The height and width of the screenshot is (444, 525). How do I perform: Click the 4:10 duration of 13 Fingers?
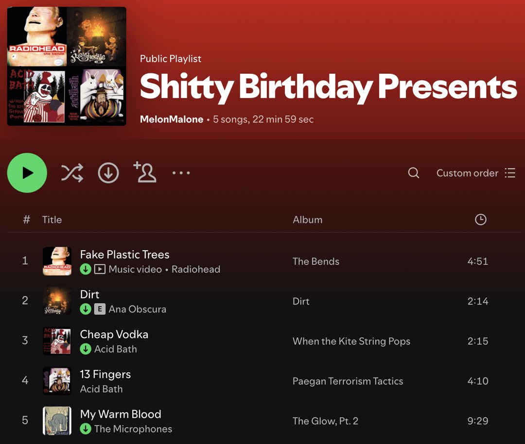(x=477, y=381)
